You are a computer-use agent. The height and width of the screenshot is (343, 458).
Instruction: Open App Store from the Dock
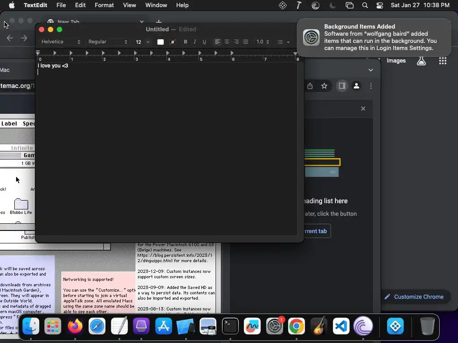click(164, 326)
